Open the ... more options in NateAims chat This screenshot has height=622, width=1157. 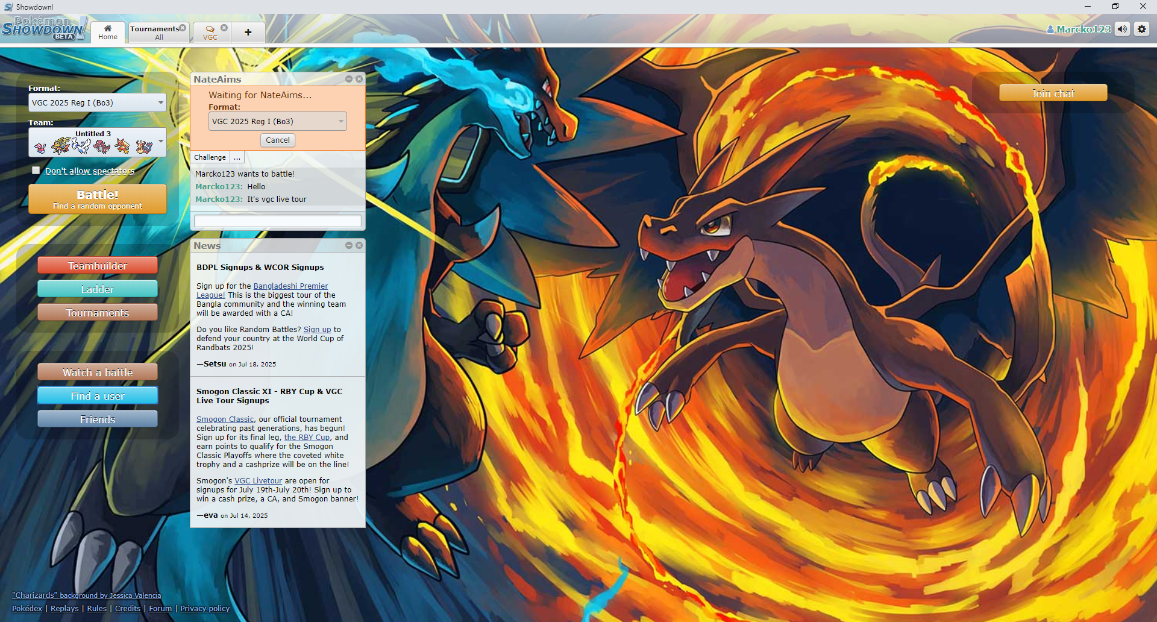pyautogui.click(x=237, y=157)
